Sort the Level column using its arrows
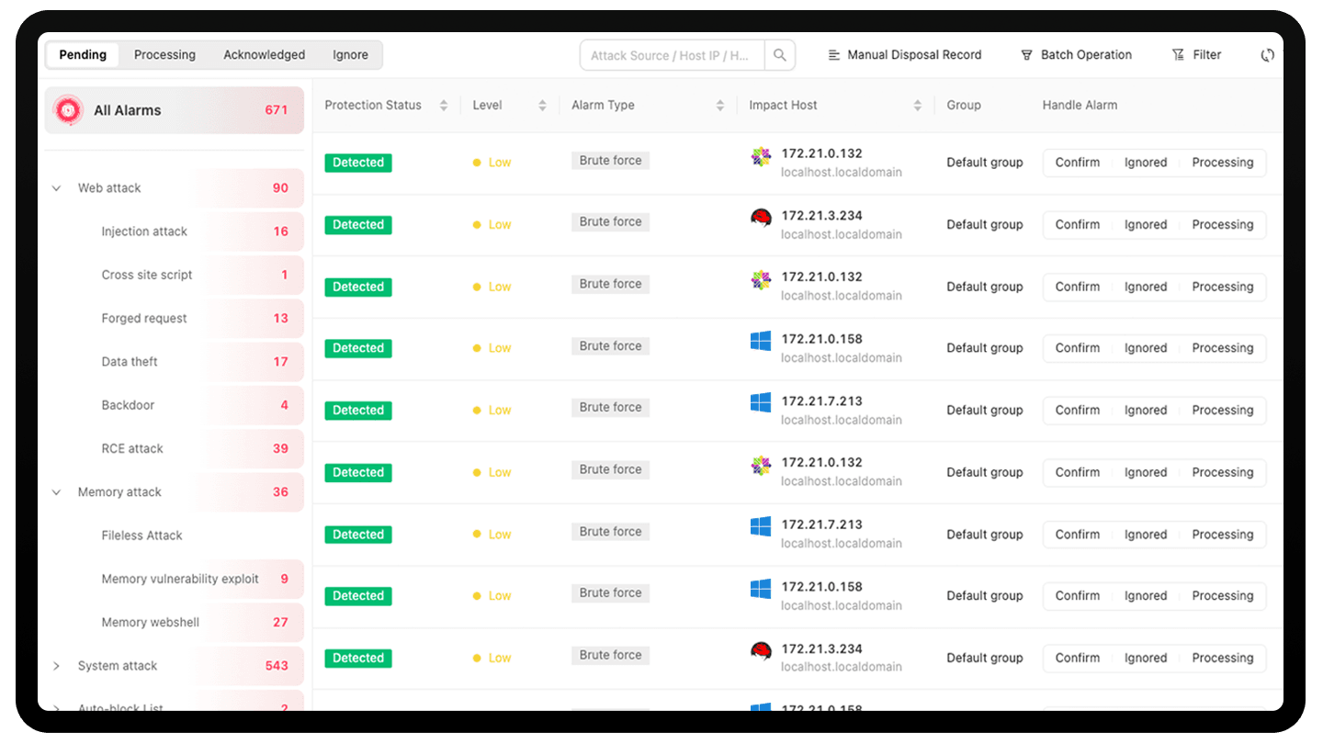The image size is (1323, 744). pos(542,106)
